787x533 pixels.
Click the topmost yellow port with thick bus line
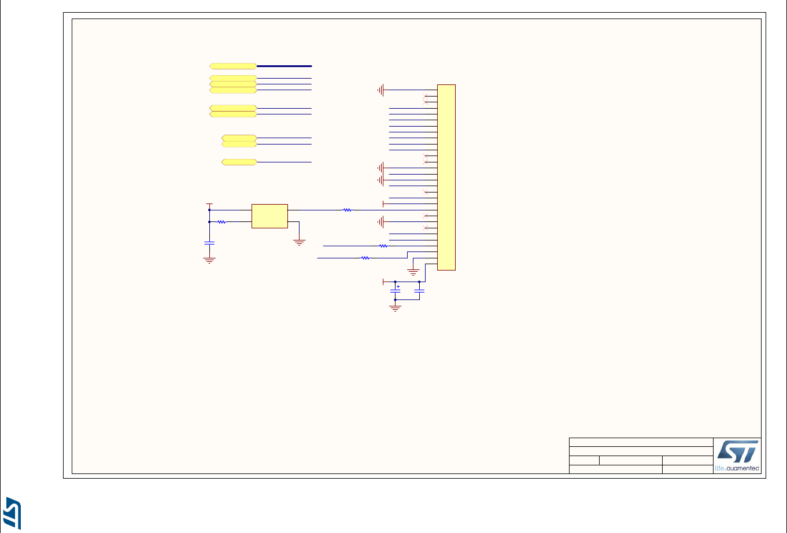pyautogui.click(x=233, y=66)
